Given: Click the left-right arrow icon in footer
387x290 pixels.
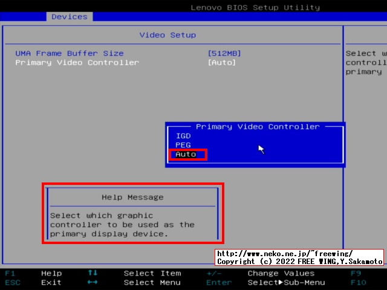Looking at the screenshot, I should coord(93,282).
